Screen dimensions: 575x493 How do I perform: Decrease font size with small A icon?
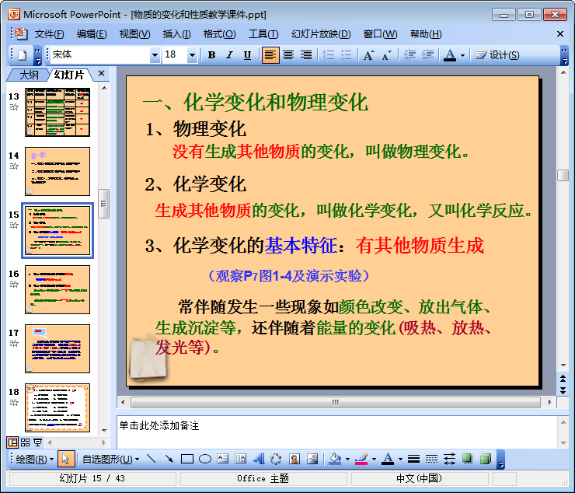point(386,55)
